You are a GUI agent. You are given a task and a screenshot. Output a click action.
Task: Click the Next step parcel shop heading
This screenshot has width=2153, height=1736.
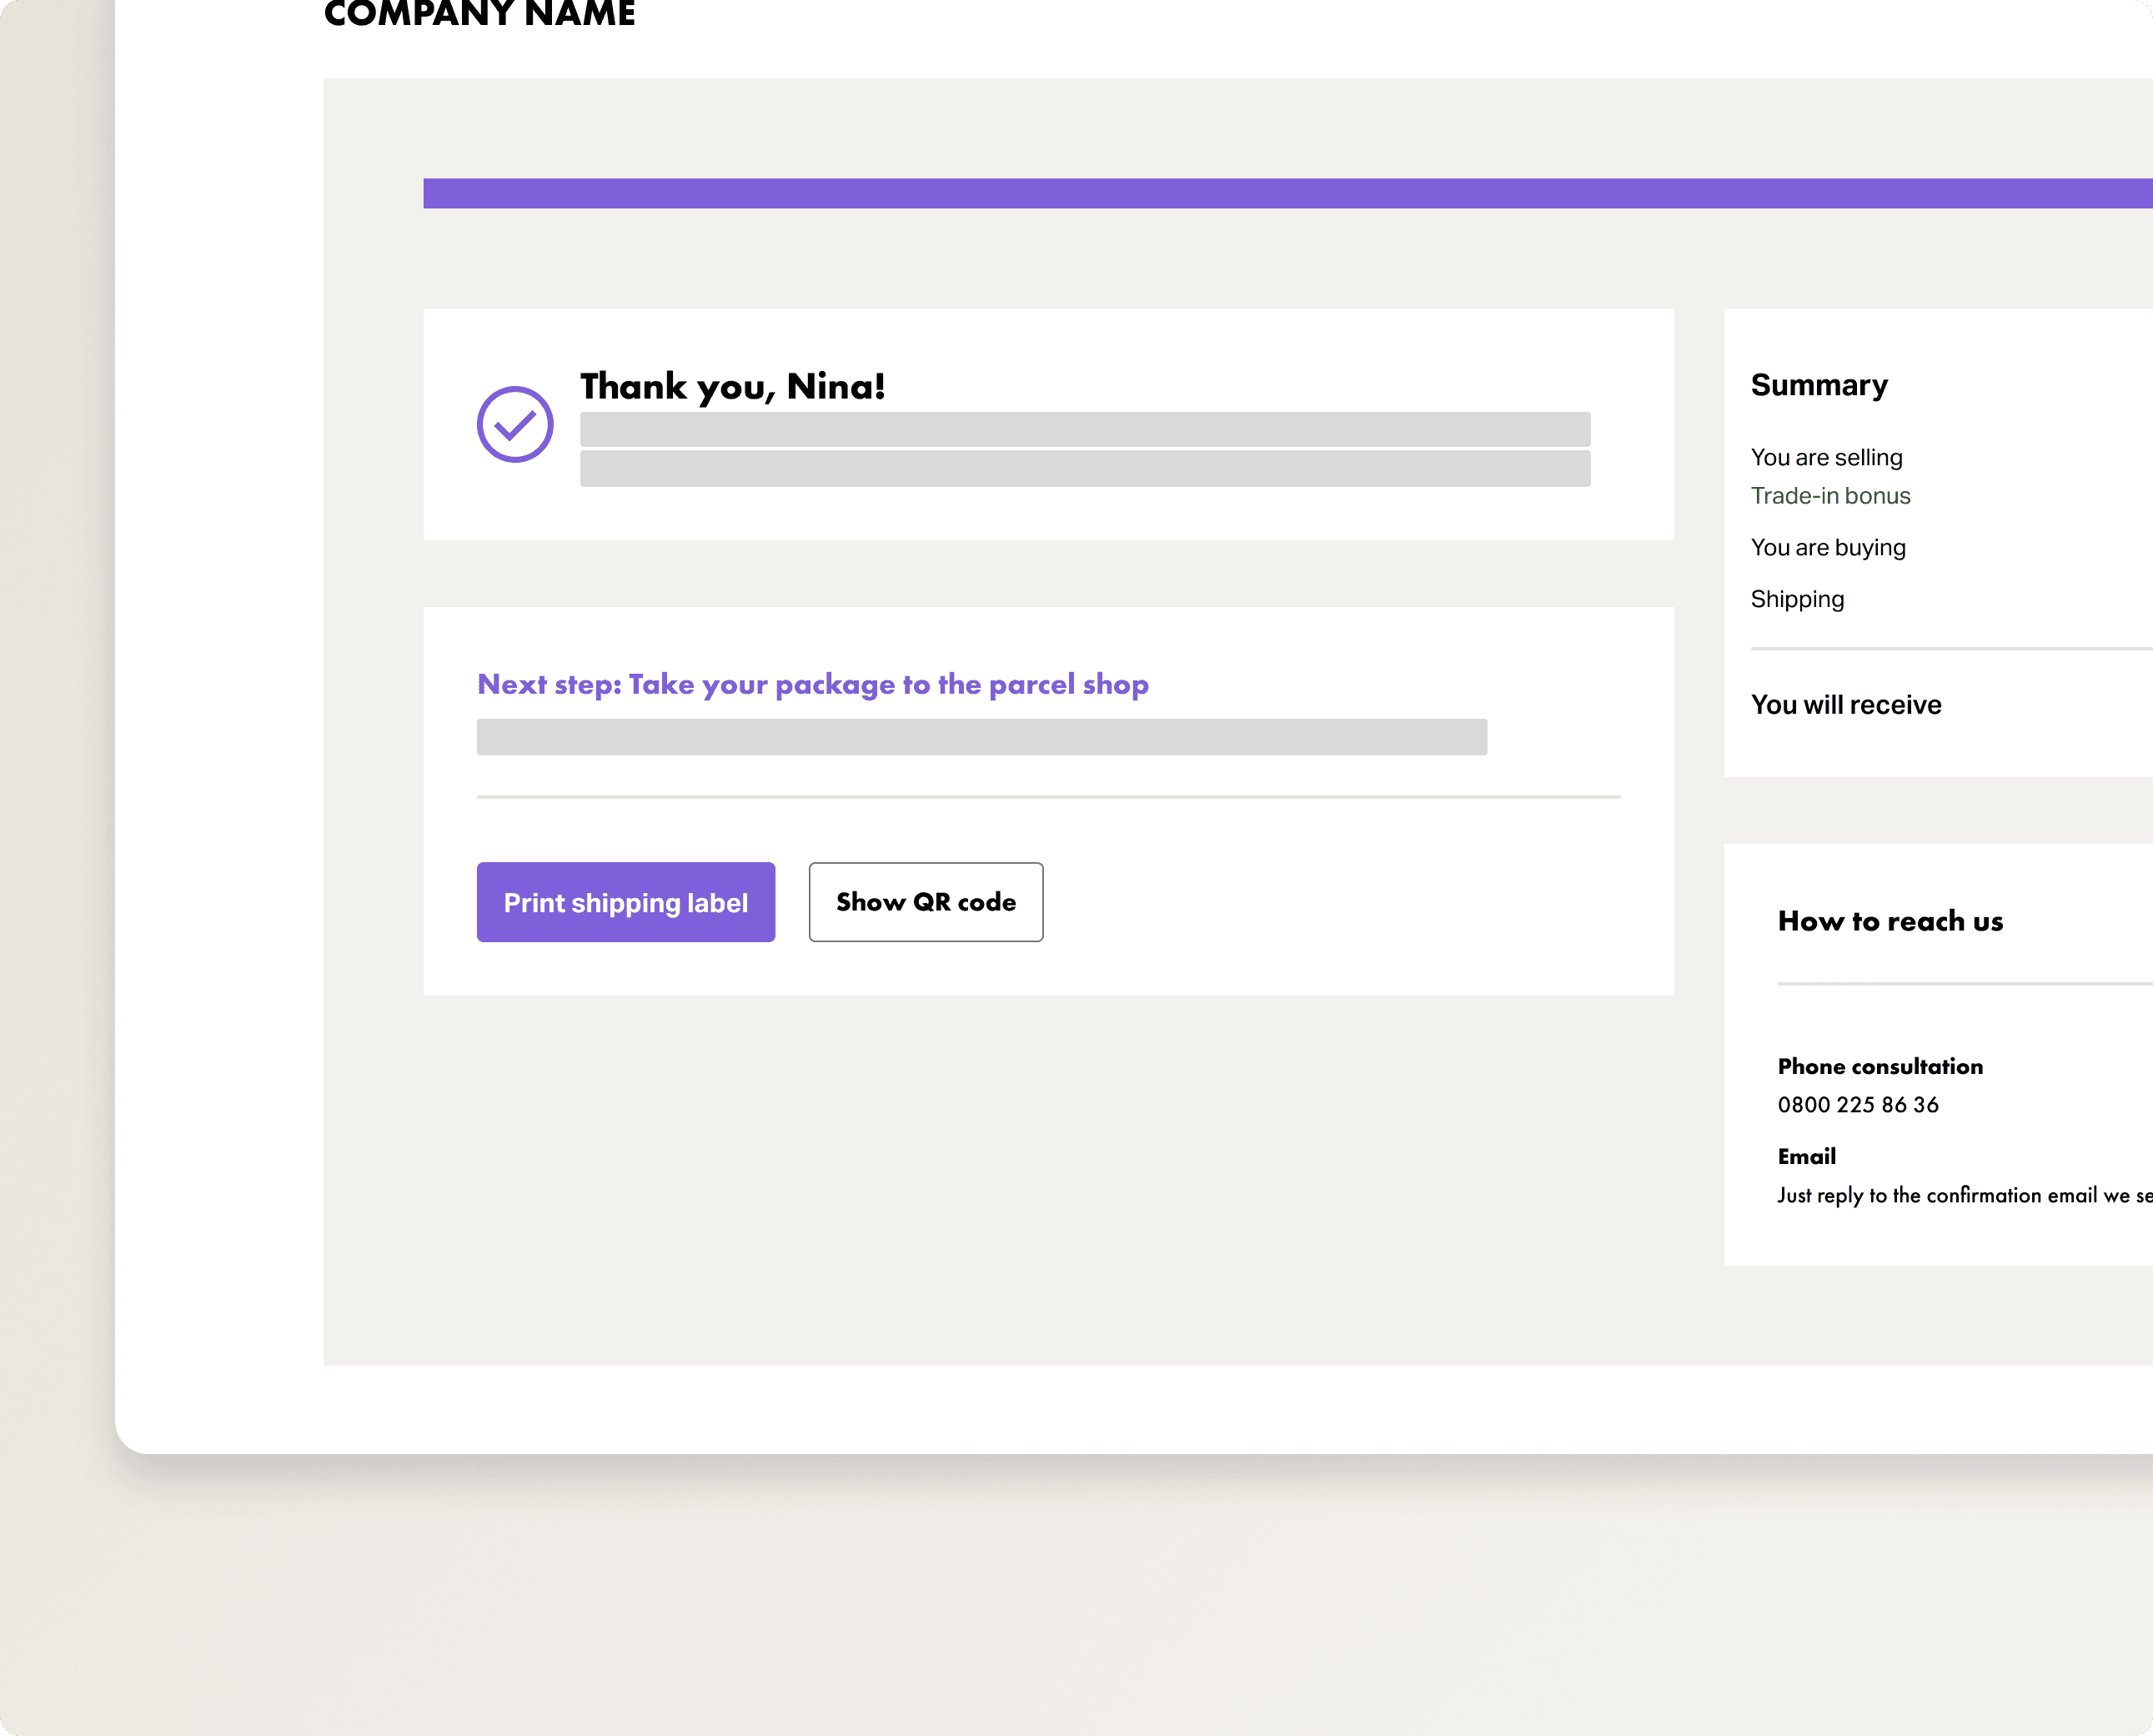point(812,684)
